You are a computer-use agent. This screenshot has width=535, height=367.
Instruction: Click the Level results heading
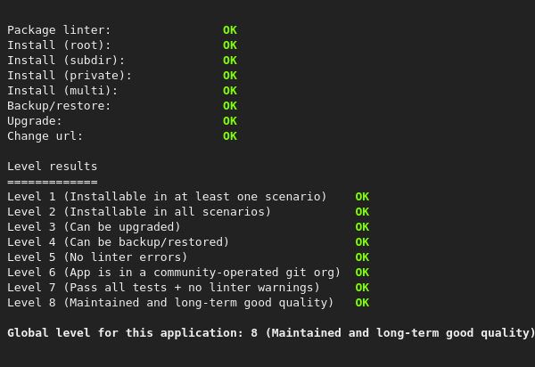(53, 167)
